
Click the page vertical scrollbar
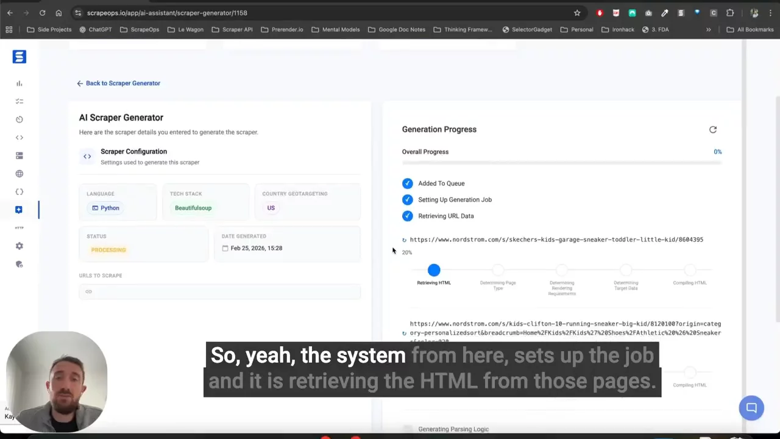776,207
